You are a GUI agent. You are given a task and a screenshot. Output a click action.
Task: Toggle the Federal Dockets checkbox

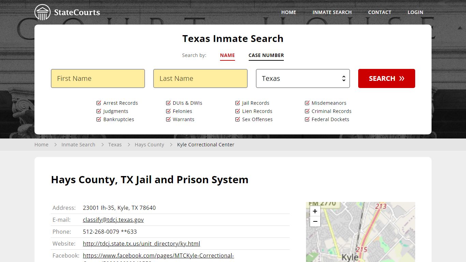307,119
